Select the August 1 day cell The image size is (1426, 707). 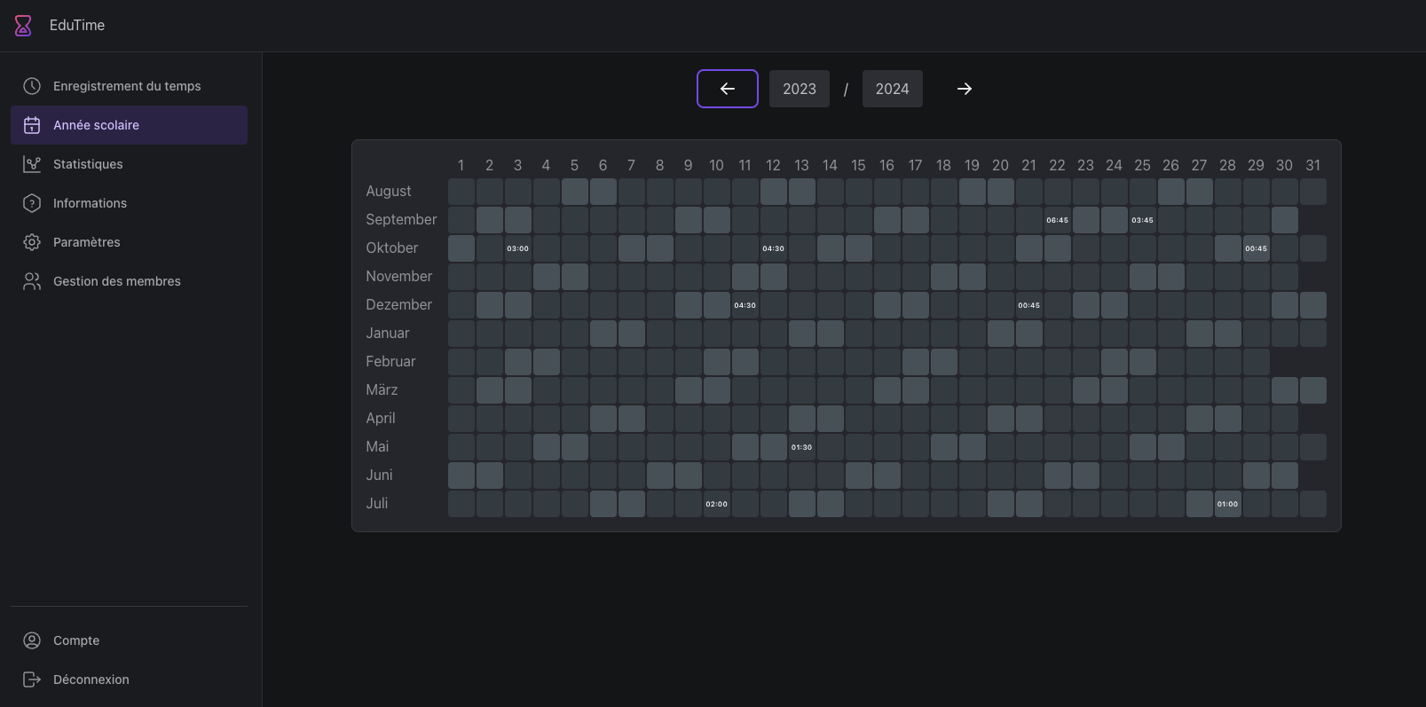coord(461,192)
